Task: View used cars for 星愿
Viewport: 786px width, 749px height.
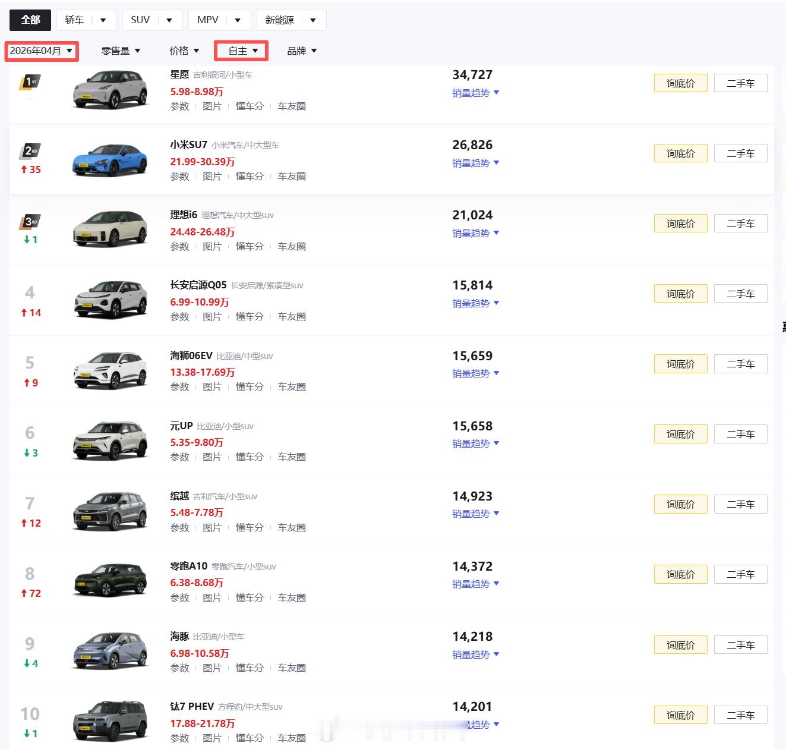Action: 741,83
